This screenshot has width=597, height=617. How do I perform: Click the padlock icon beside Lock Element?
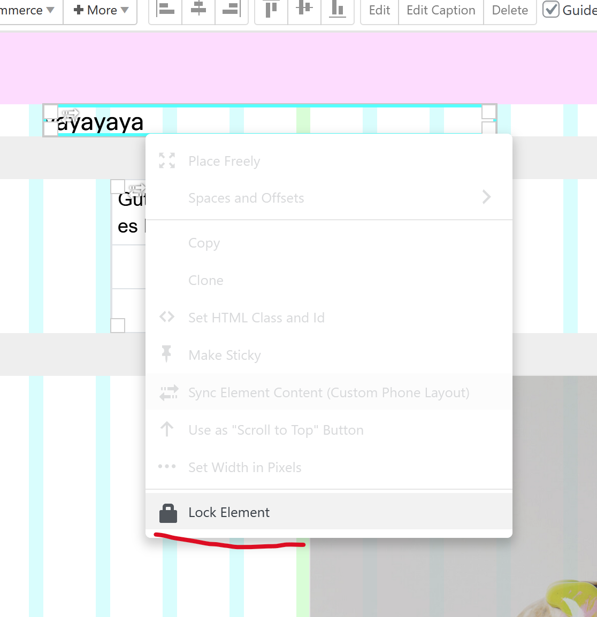pyautogui.click(x=168, y=513)
